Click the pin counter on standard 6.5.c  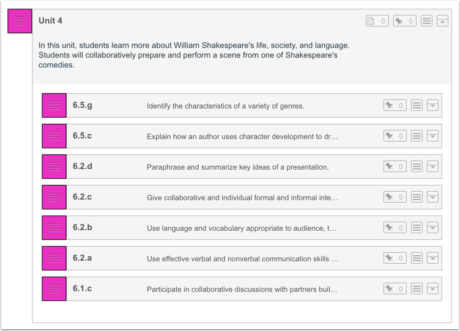coord(395,136)
